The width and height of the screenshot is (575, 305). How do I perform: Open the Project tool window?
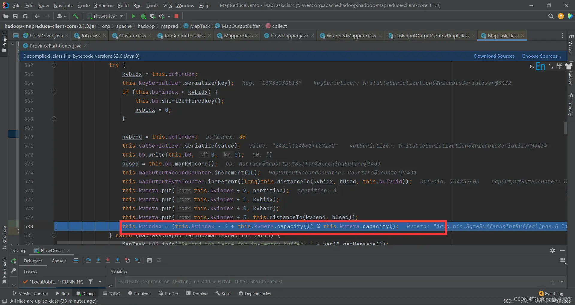point(4,42)
